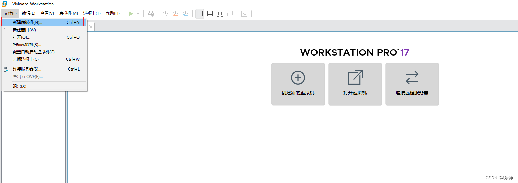Click the green Power On play icon
The width and height of the screenshot is (518, 183).
click(131, 14)
